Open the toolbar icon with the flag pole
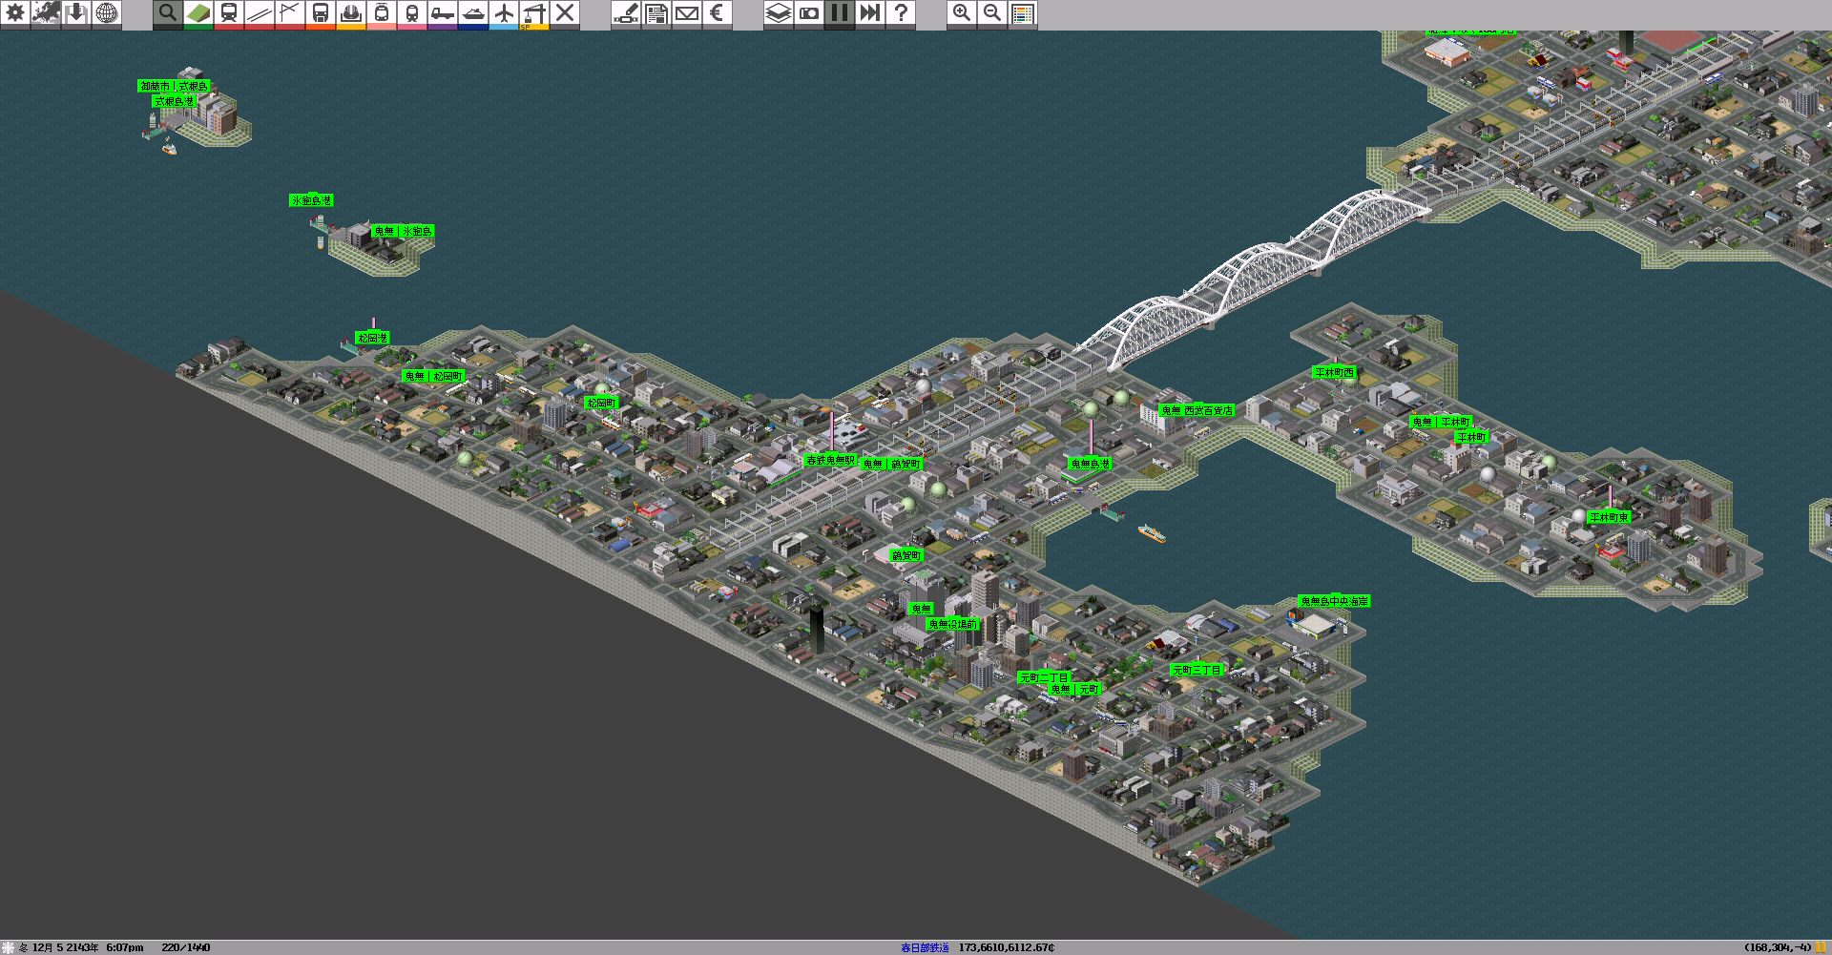Screen dimensions: 1832x955 (290, 14)
